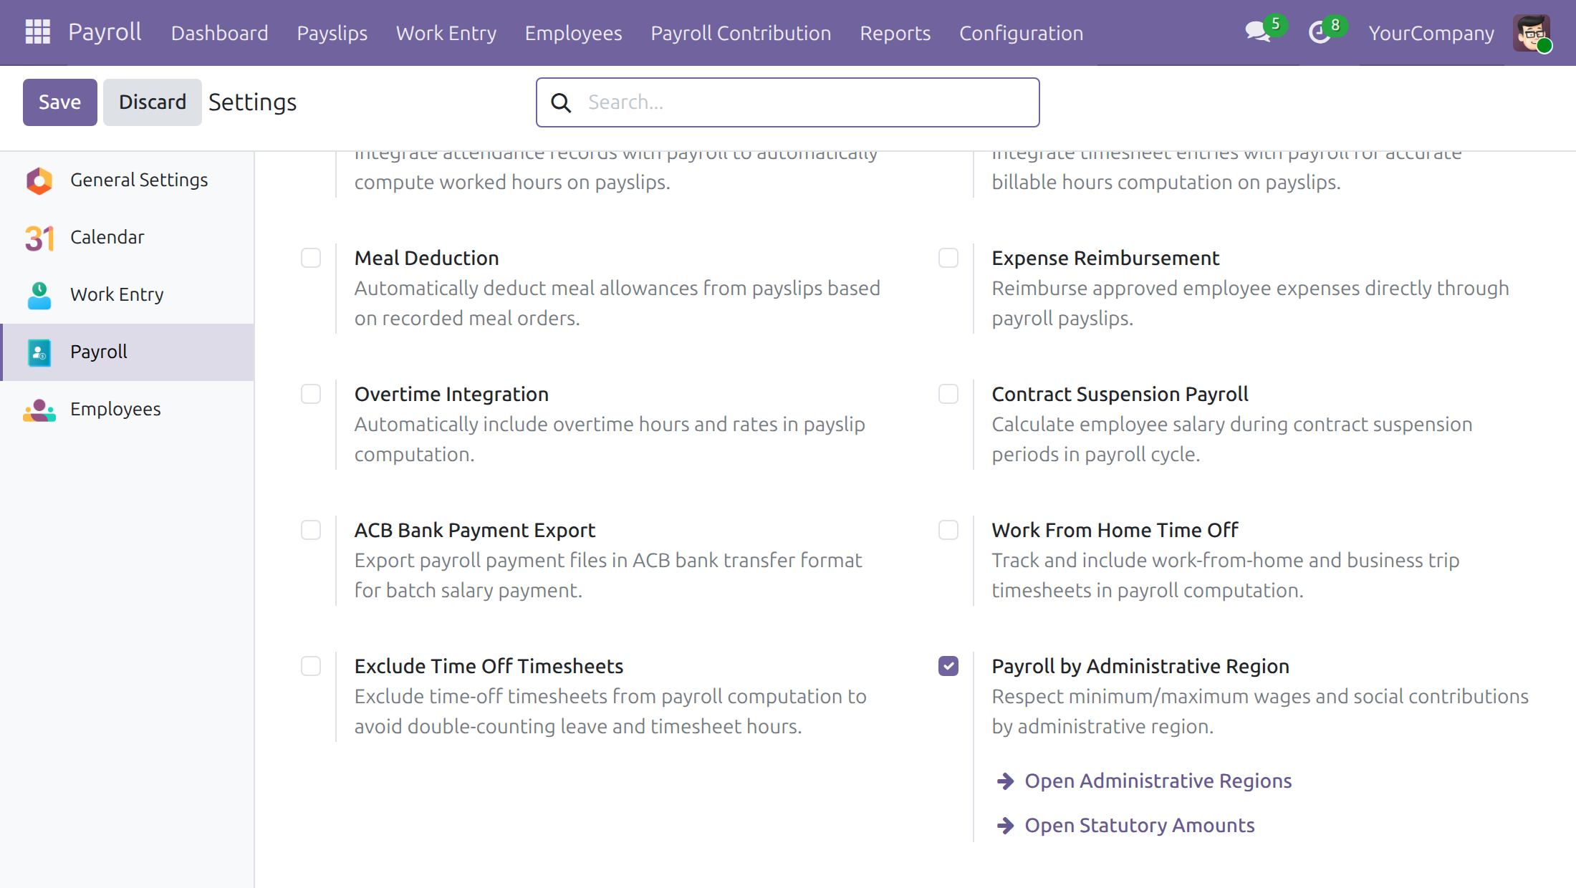
Task: Click the Meal Deduction setting title
Action: (x=427, y=258)
